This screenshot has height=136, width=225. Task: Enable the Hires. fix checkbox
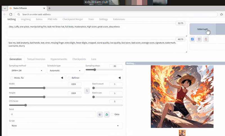[x=12, y=78]
